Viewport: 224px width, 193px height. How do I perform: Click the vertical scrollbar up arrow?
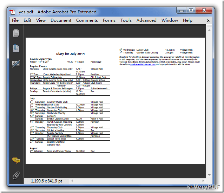[x=209, y=30]
